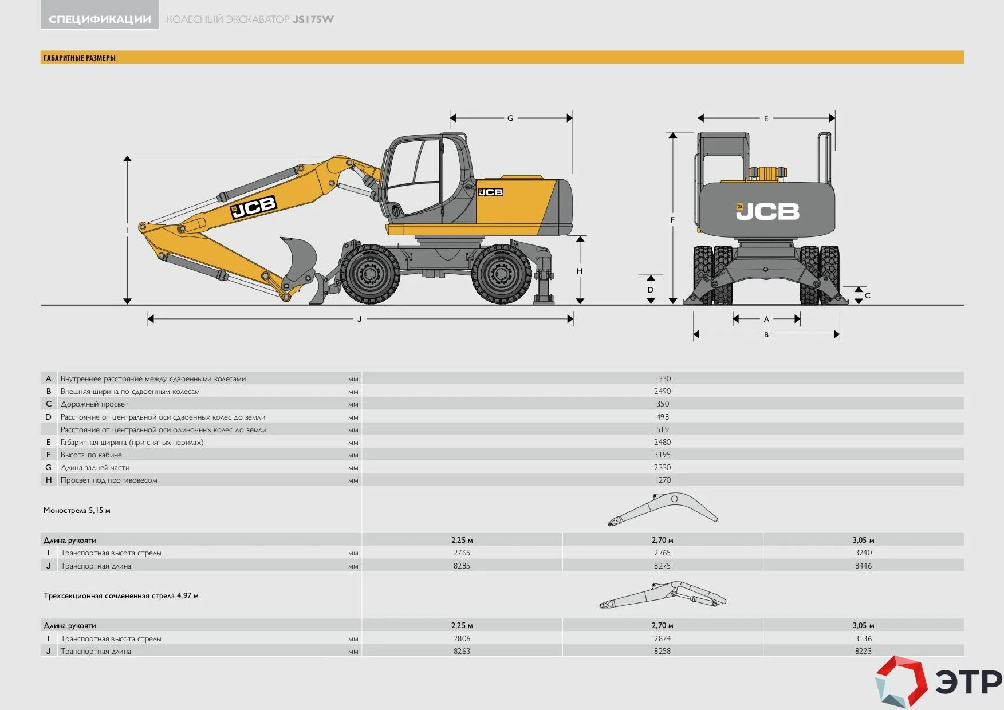Click the articulated boom height value 2806
This screenshot has width=1004, height=710.
(x=462, y=638)
